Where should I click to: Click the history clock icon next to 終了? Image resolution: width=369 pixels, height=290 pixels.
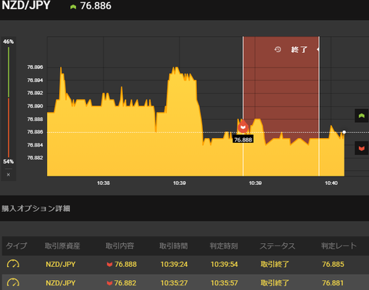click(x=278, y=49)
